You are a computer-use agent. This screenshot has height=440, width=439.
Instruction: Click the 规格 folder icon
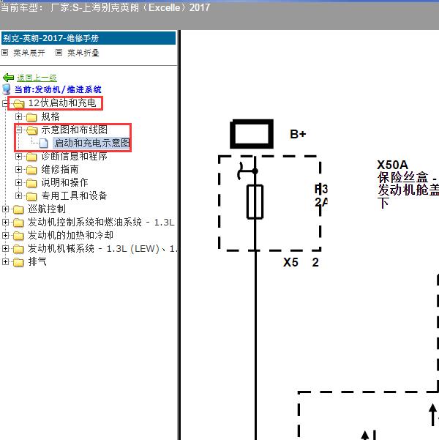[x=31, y=117]
